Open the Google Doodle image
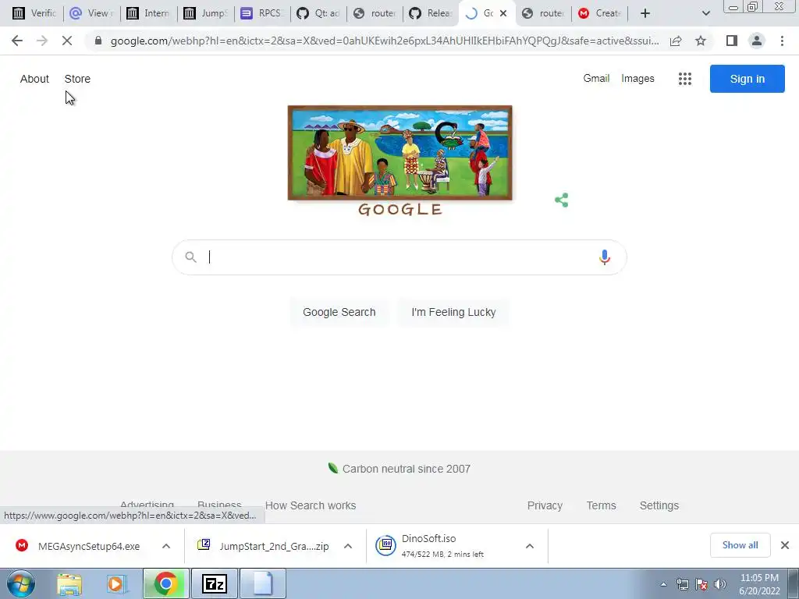 pos(400,161)
